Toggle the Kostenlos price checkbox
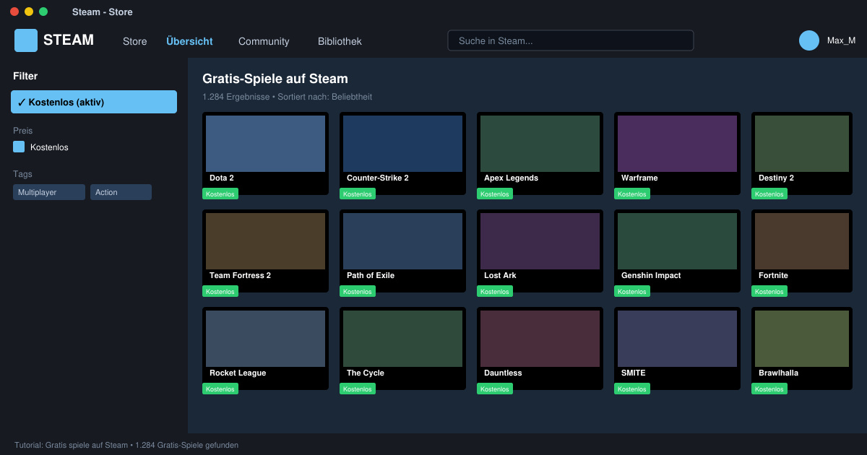 19,147
